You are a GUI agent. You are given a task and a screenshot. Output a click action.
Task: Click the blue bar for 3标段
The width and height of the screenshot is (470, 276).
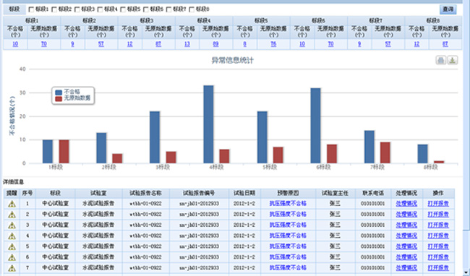pos(155,137)
